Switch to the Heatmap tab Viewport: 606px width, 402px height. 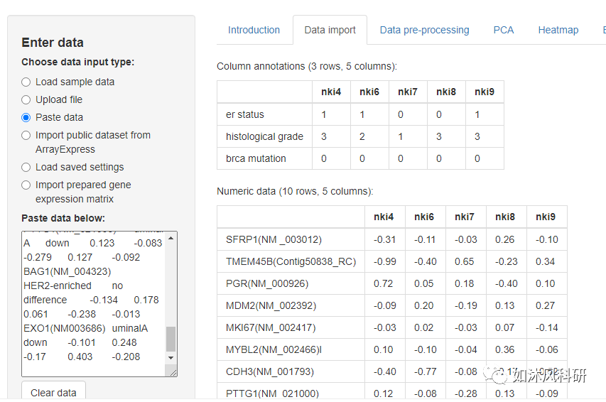[x=558, y=30]
